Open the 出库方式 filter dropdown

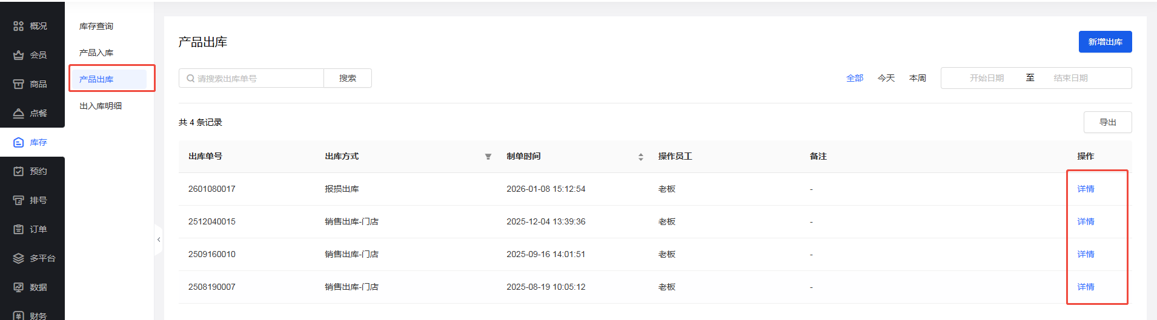488,157
